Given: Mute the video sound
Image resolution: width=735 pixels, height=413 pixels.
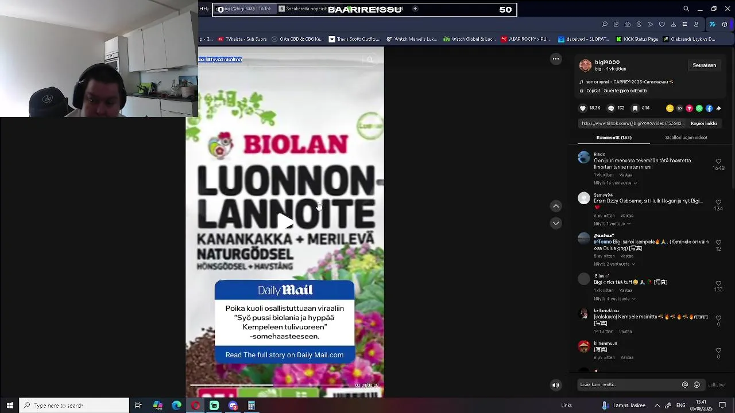Looking at the screenshot, I should pyautogui.click(x=555, y=385).
